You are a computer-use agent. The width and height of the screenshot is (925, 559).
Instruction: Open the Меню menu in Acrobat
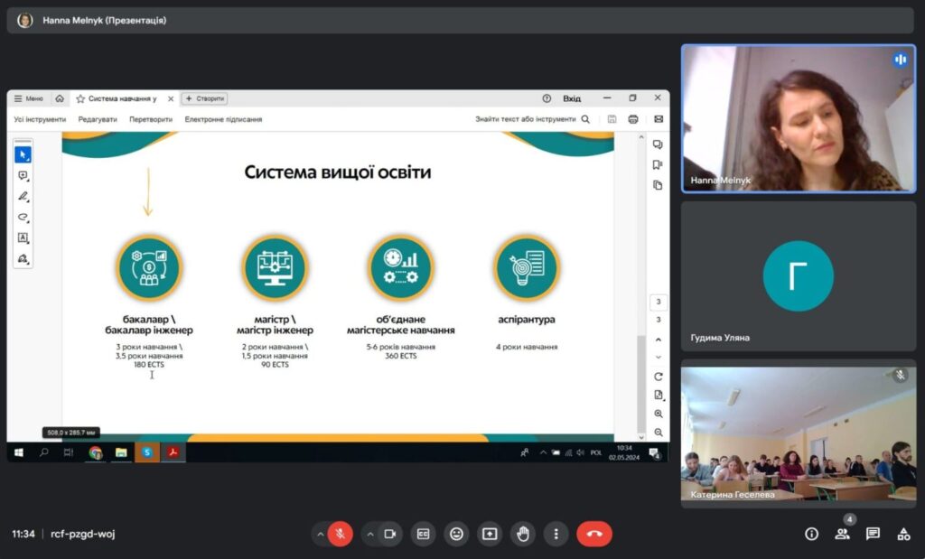(x=29, y=98)
